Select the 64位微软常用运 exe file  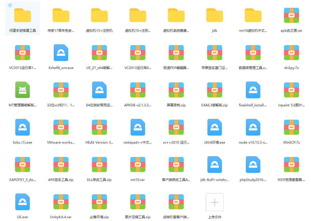(99, 90)
